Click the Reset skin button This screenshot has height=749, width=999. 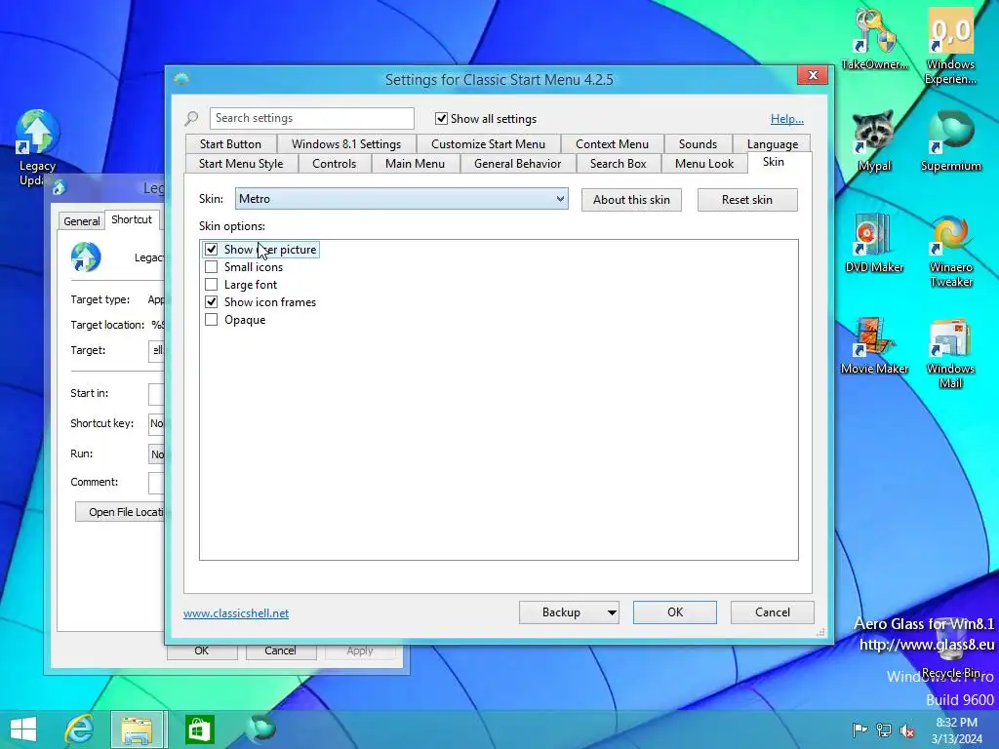pos(746,200)
